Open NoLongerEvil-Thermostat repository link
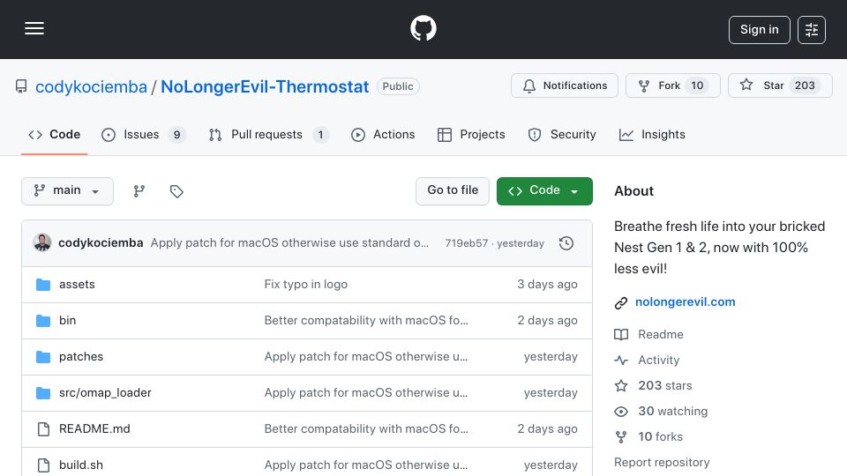The height and width of the screenshot is (476, 847). (x=265, y=86)
